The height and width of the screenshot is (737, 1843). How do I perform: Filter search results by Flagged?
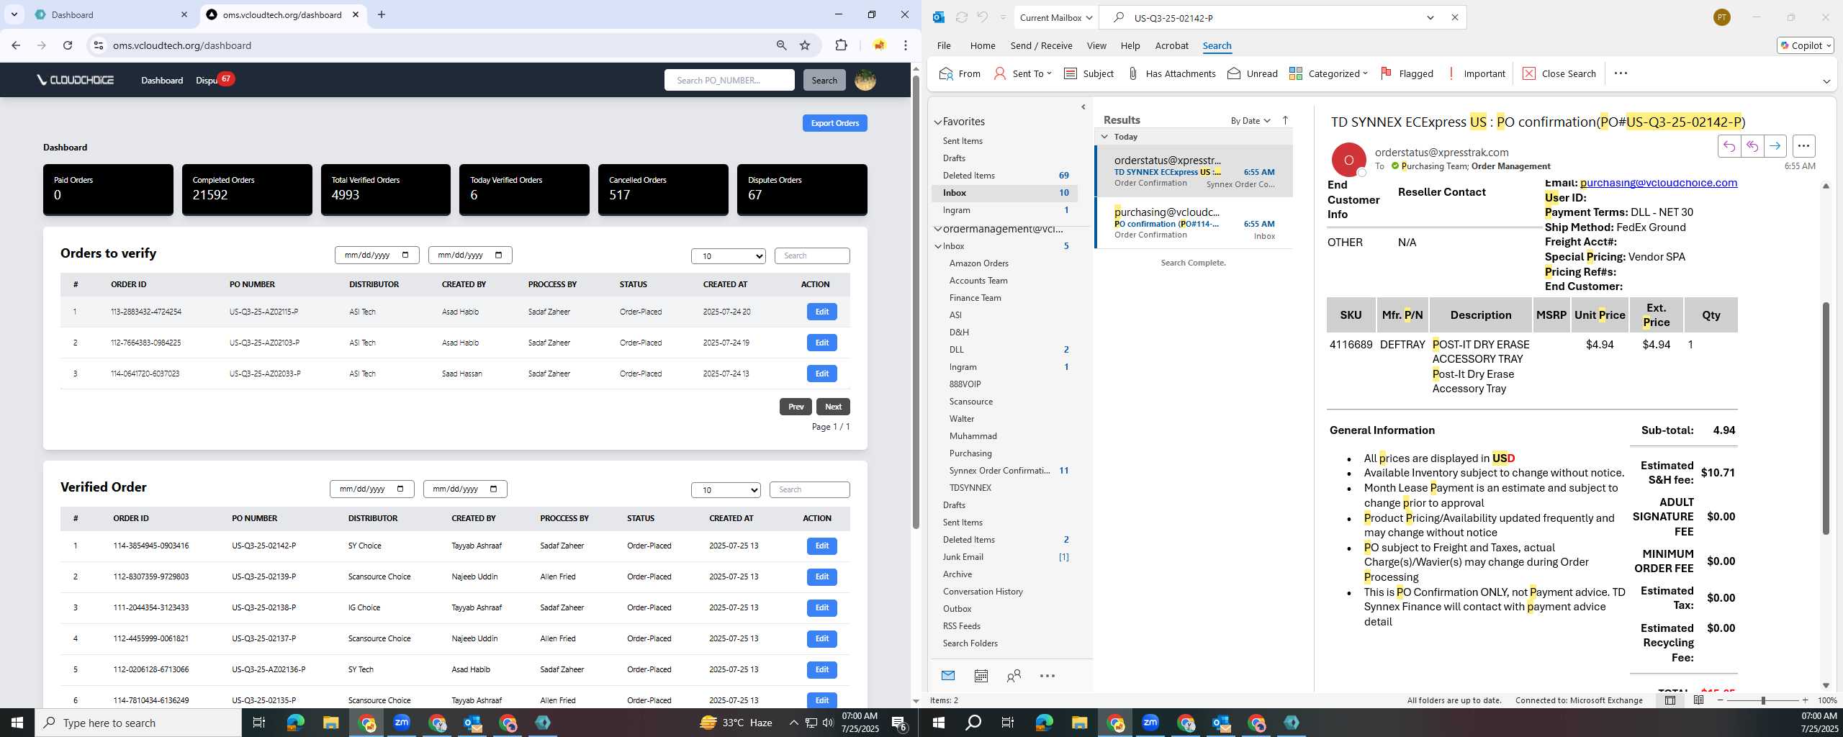1407,73
